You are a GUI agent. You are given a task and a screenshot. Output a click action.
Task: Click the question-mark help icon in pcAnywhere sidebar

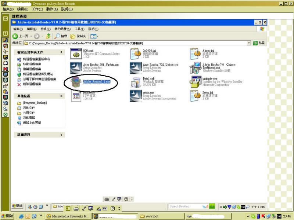[6, 33]
